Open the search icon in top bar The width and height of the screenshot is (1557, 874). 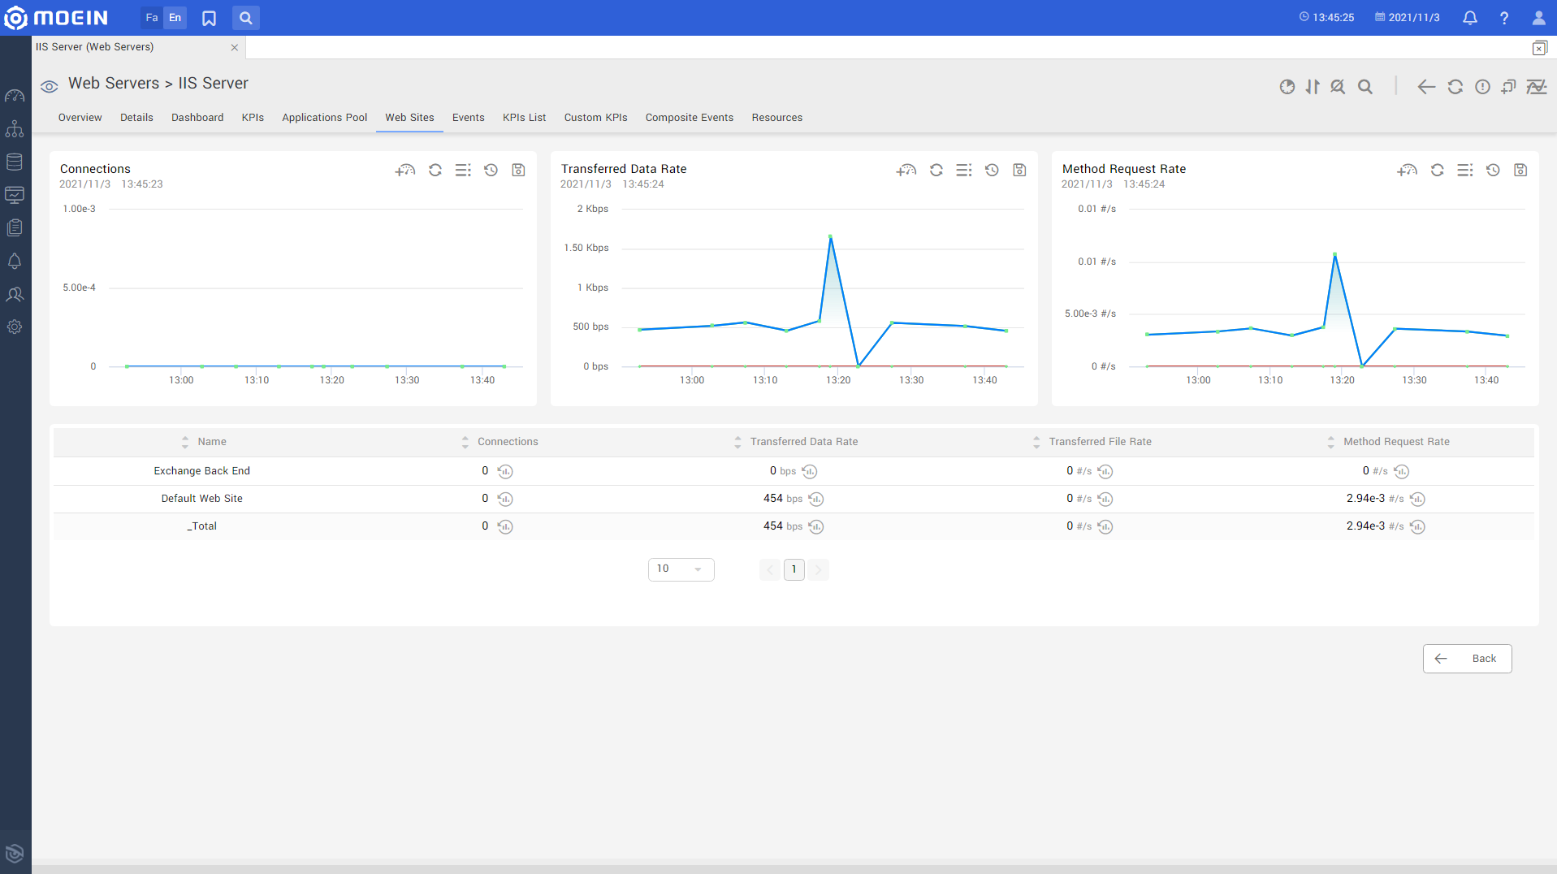[x=245, y=18]
